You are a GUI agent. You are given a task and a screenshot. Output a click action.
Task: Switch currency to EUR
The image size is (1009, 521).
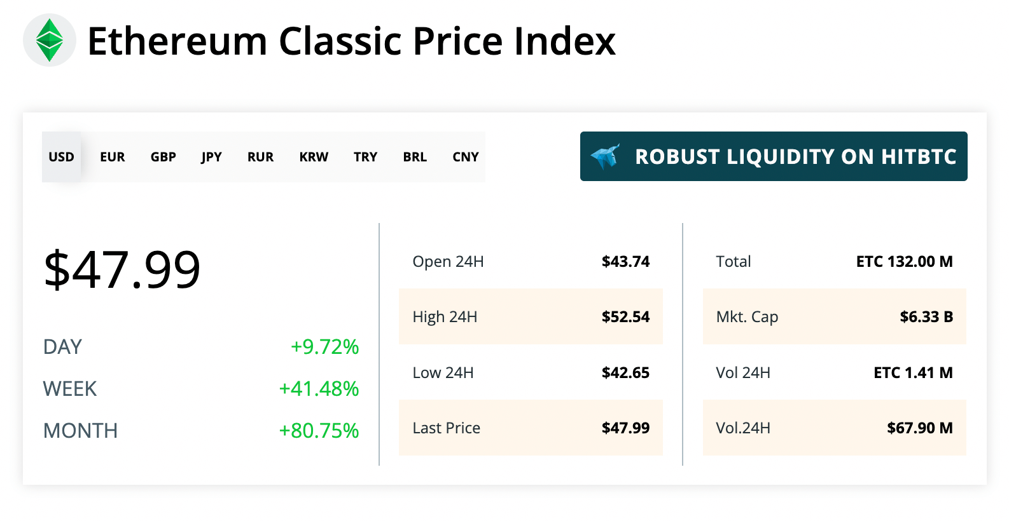(x=112, y=156)
